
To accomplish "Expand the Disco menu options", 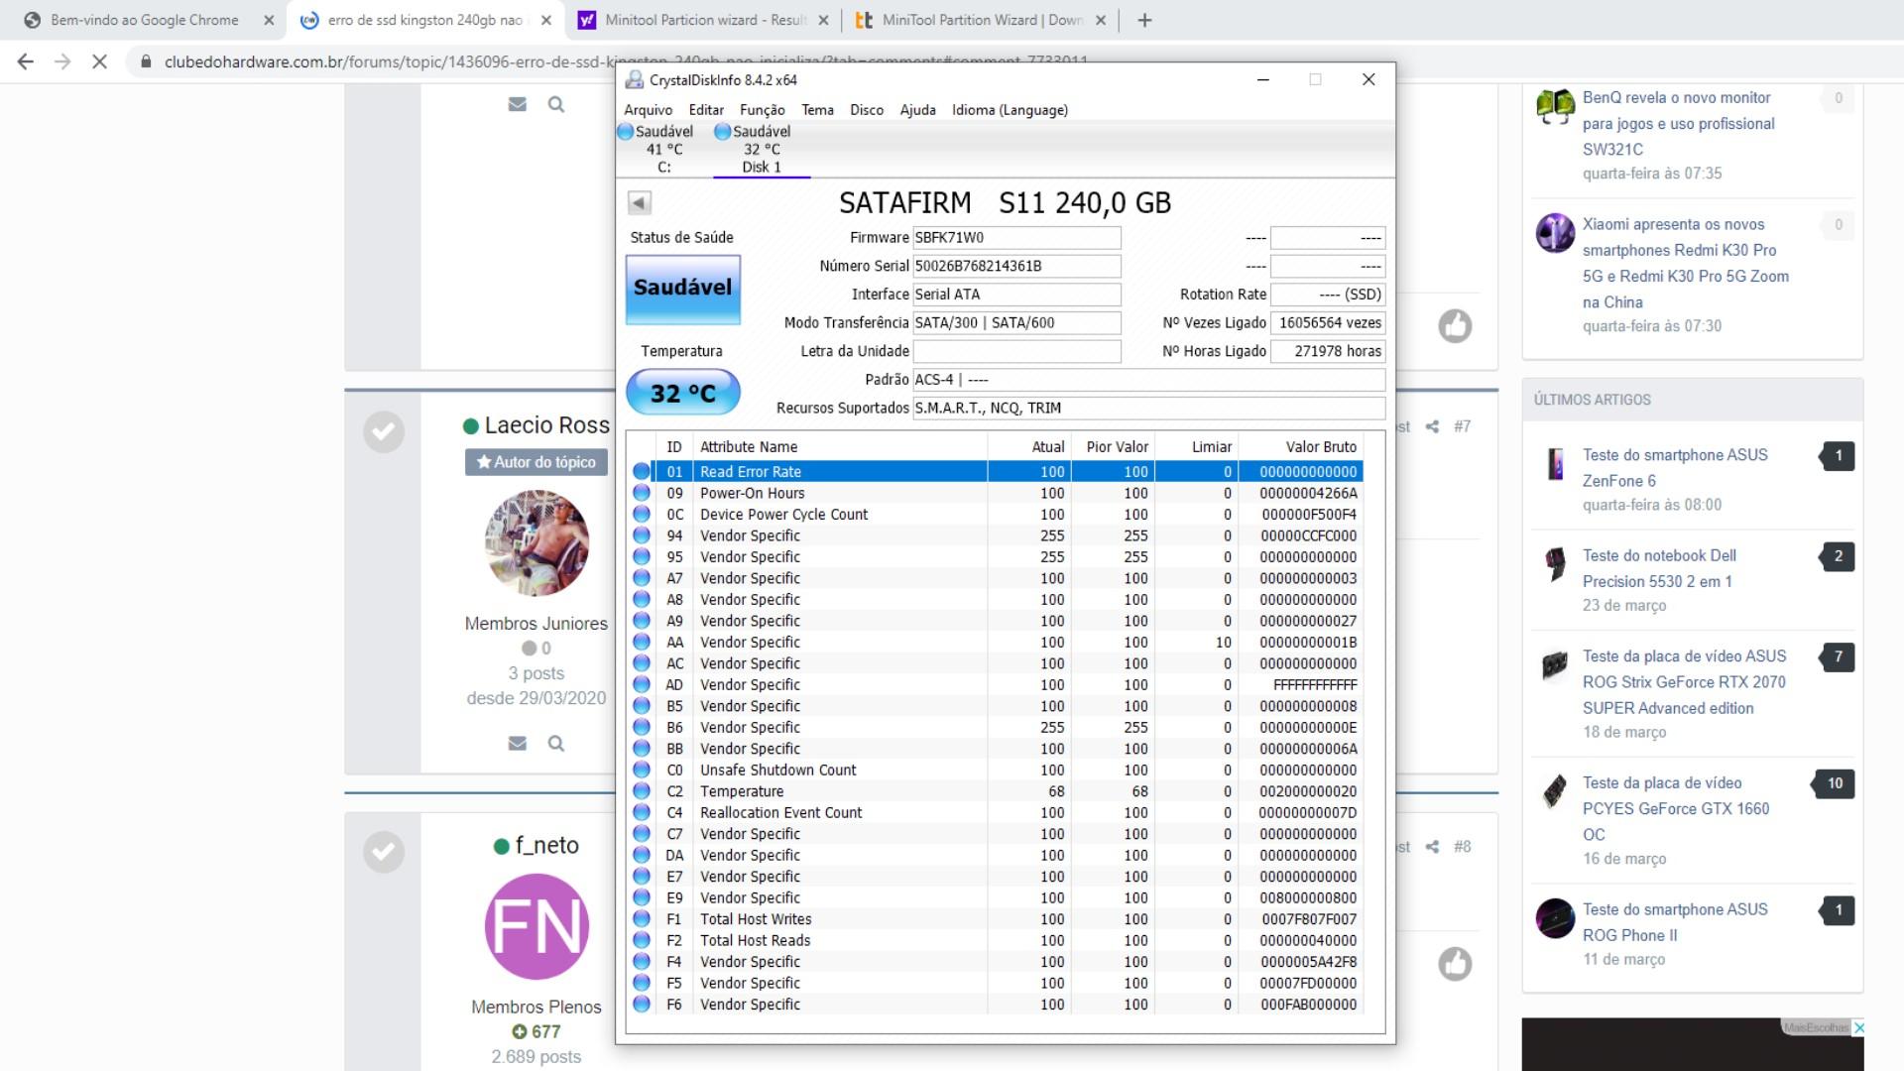I will [x=866, y=110].
